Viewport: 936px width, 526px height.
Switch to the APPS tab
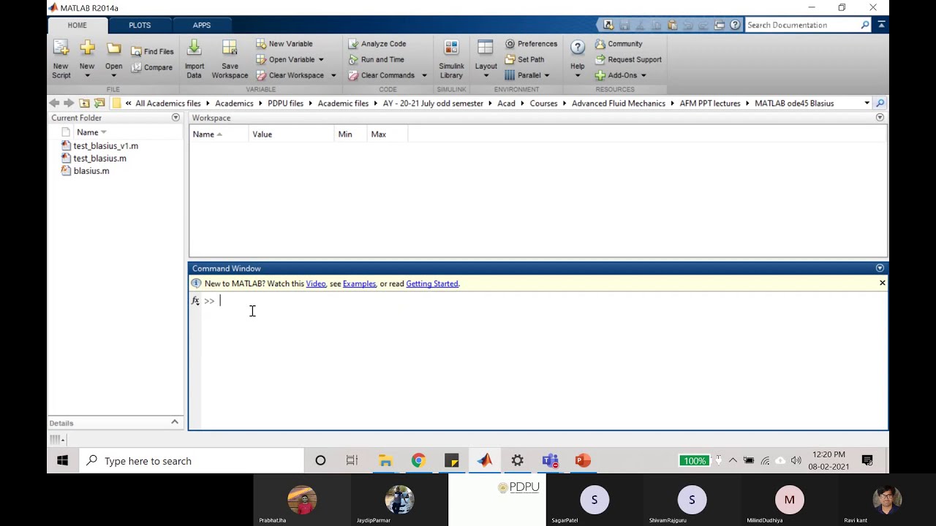[202, 25]
